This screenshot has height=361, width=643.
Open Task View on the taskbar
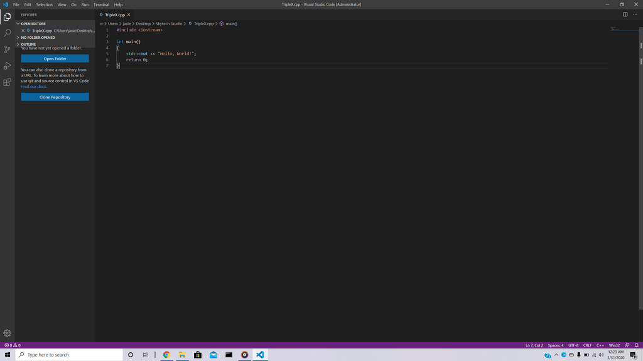tap(146, 355)
